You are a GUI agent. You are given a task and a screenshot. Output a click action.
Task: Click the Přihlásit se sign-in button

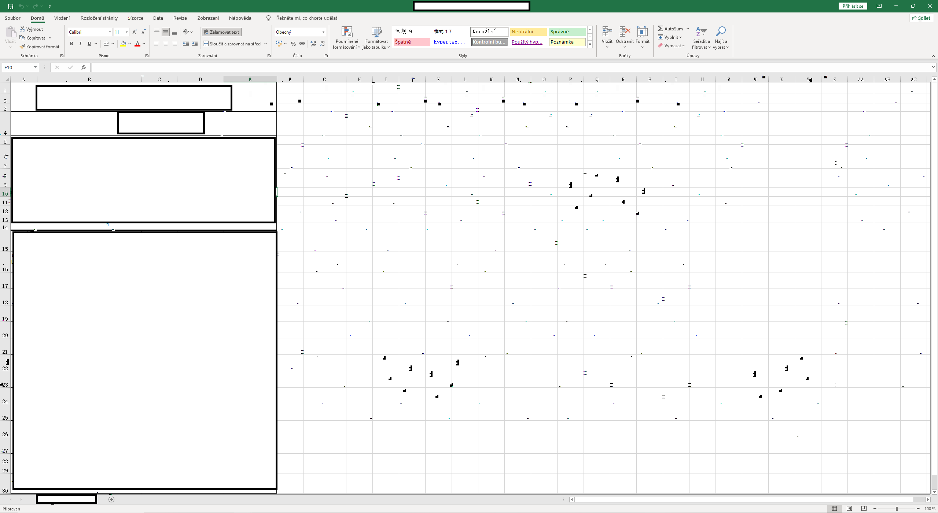853,6
